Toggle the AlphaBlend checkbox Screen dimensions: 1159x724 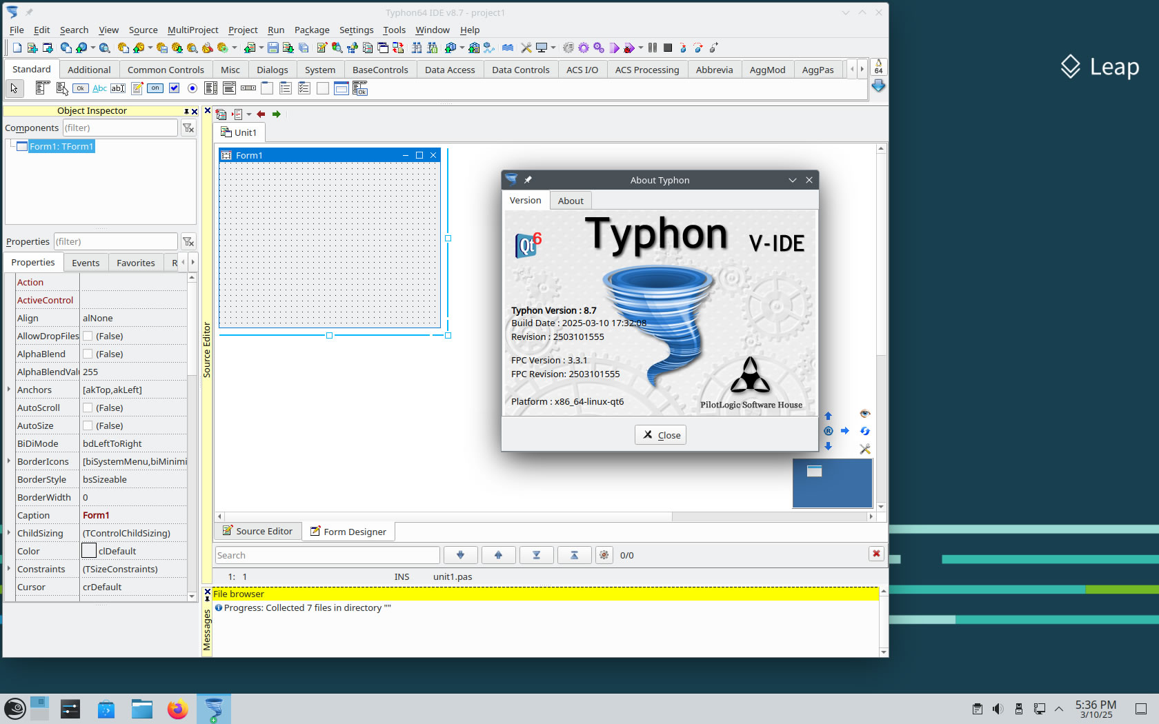coord(88,354)
